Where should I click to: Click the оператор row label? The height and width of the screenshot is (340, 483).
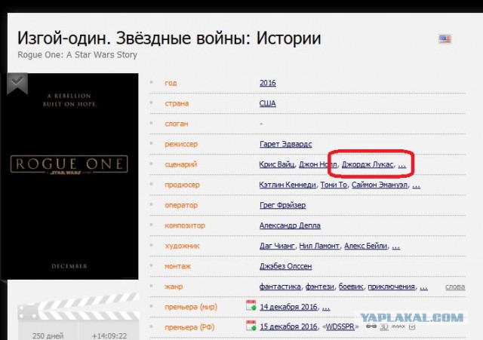click(x=181, y=205)
